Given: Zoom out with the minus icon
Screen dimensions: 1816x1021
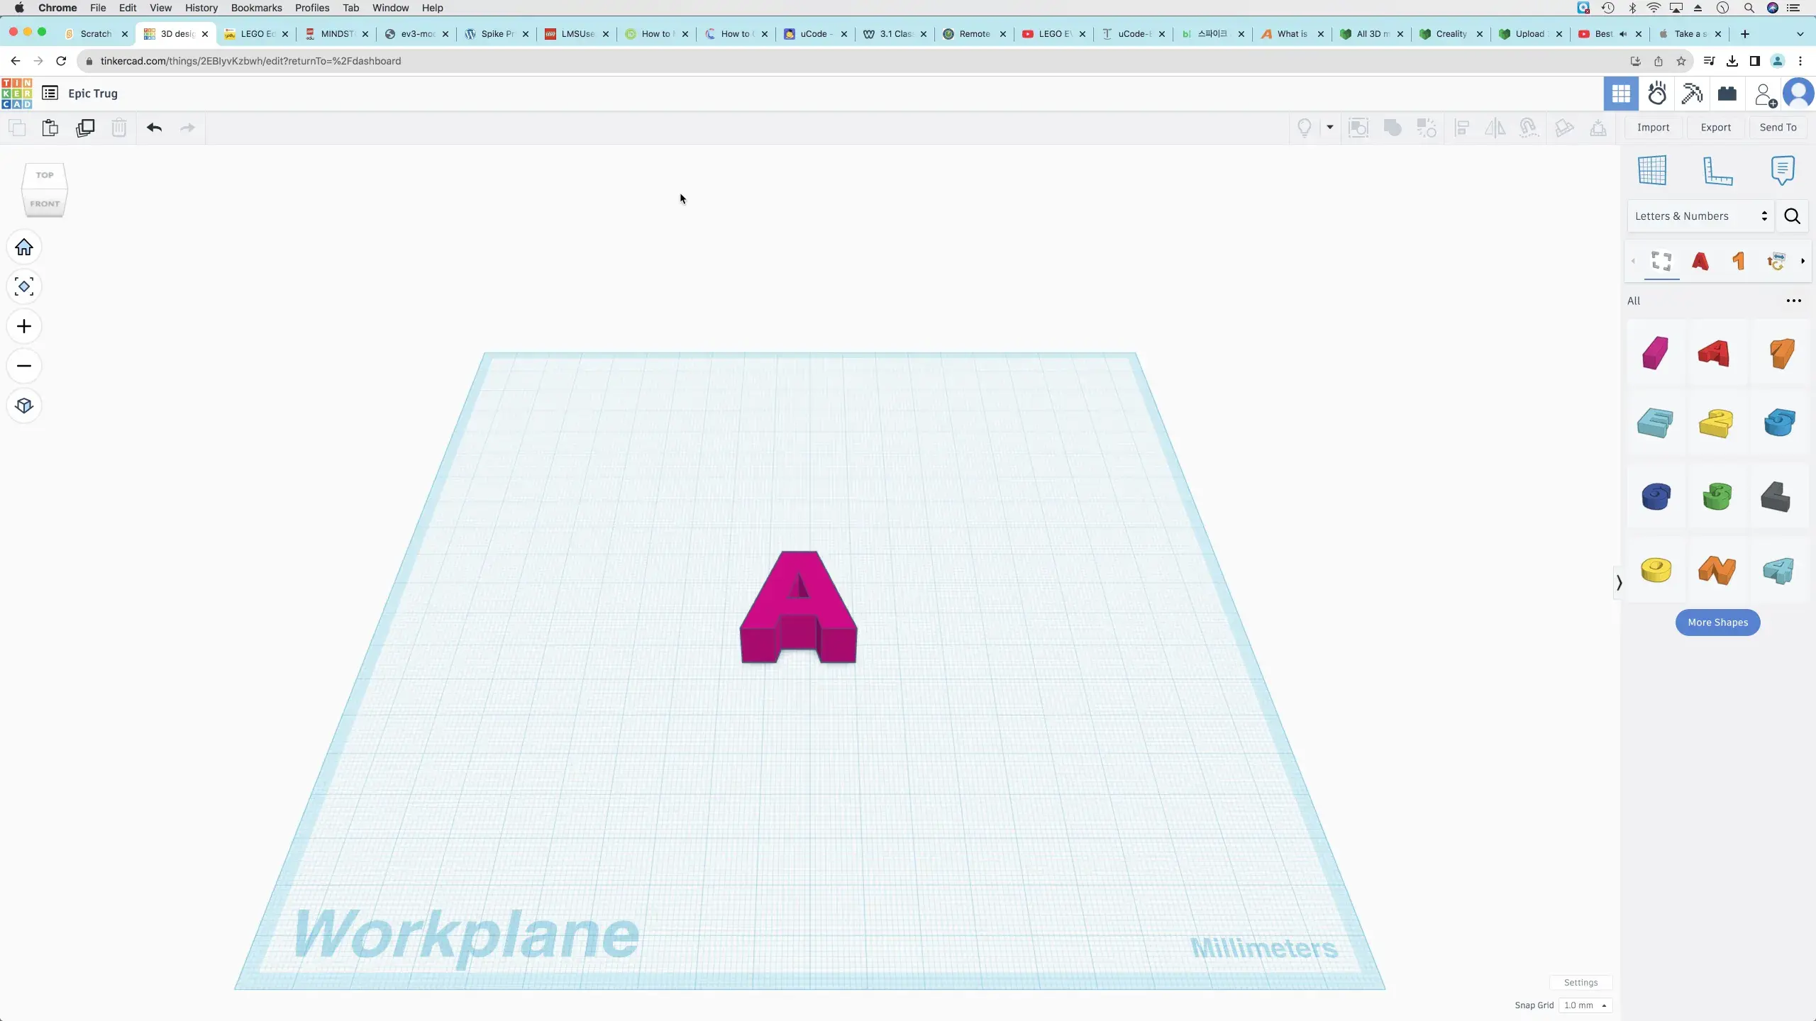Looking at the screenshot, I should (x=24, y=366).
